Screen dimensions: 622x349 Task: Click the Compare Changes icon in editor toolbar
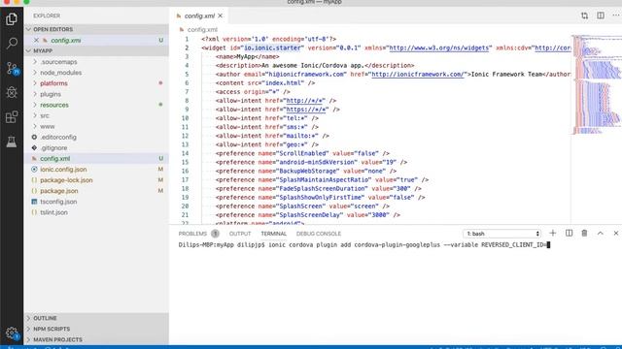coord(584,16)
